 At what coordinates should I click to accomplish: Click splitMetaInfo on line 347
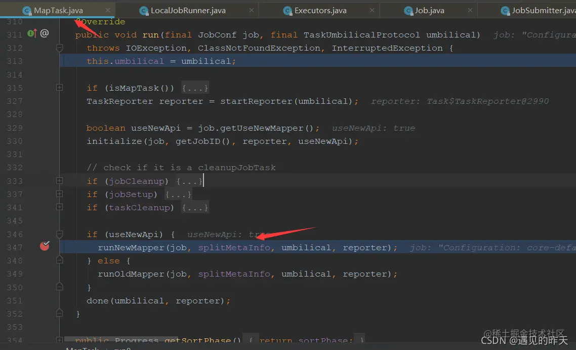click(x=234, y=247)
